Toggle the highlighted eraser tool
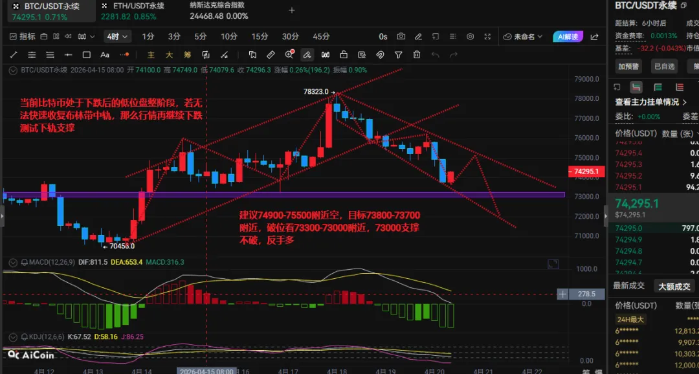 [307, 55]
